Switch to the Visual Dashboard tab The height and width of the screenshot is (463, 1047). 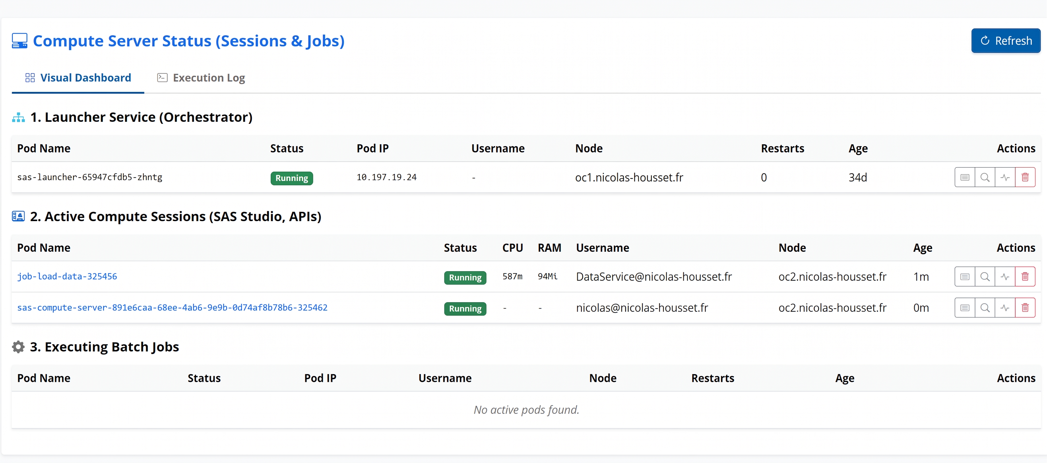(78, 78)
